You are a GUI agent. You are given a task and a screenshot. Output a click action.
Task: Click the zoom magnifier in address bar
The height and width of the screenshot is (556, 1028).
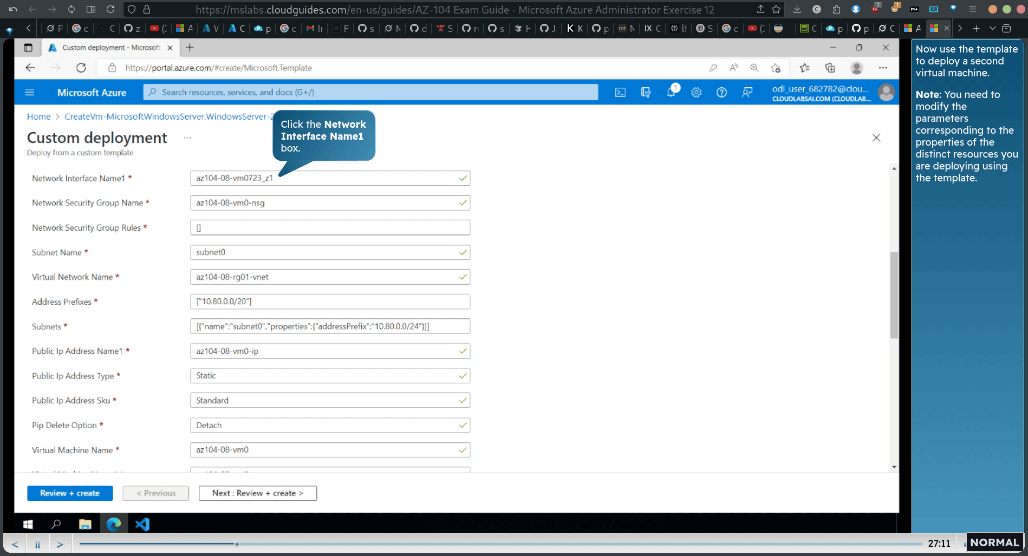(x=754, y=68)
